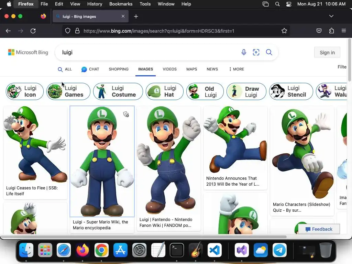Switch to the SHOPPING tab
Image resolution: width=352 pixels, height=264 pixels.
tap(119, 69)
